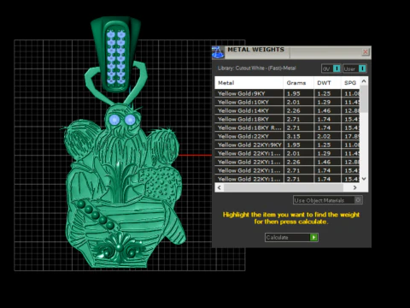Select the Yellow Gold:18KY row
This screenshot has height=308, width=410.
point(287,119)
